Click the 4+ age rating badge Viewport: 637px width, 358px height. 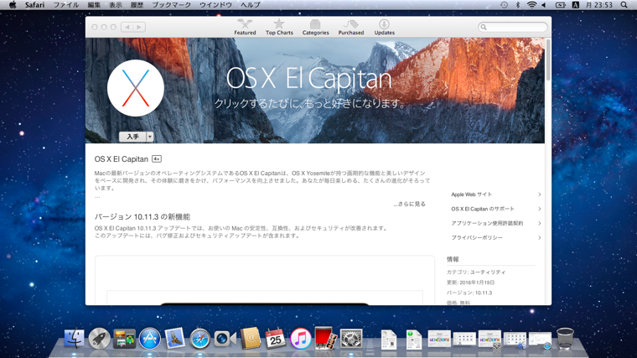[x=157, y=159]
